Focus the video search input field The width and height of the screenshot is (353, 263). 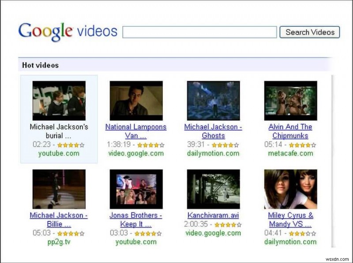coord(199,32)
